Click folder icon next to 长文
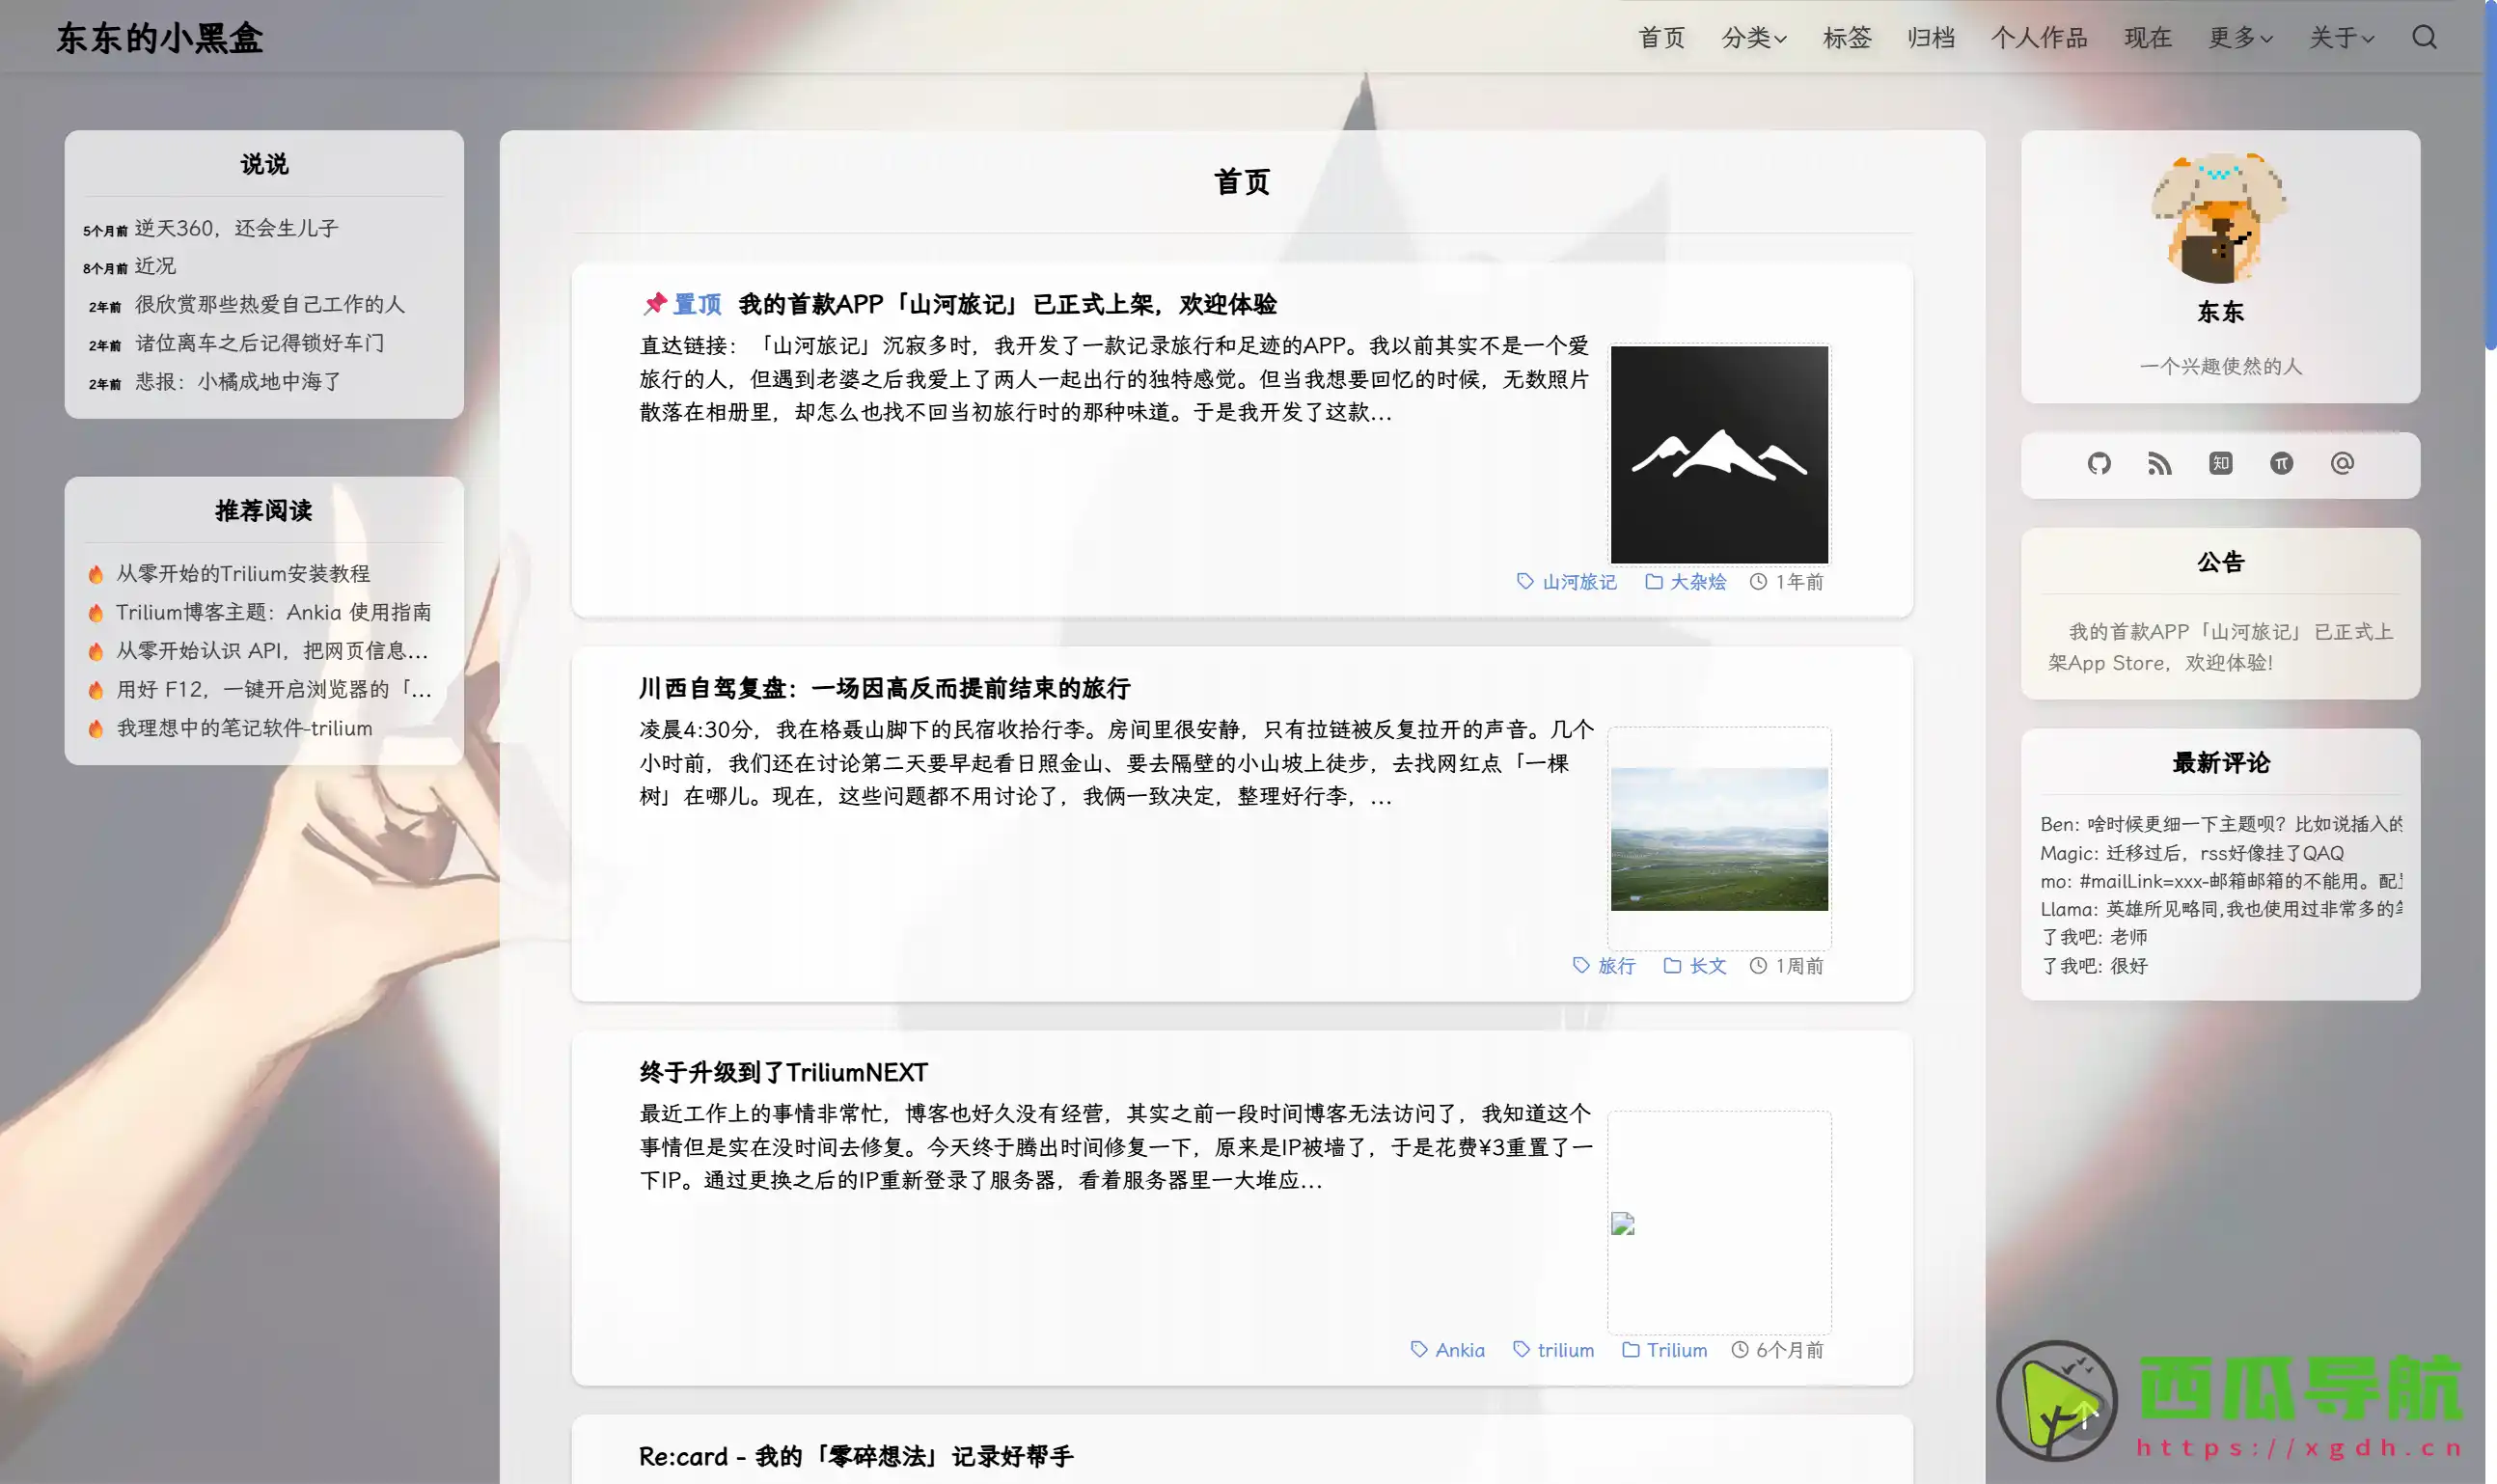Viewport: 2497px width, 1484px height. coord(1672,965)
